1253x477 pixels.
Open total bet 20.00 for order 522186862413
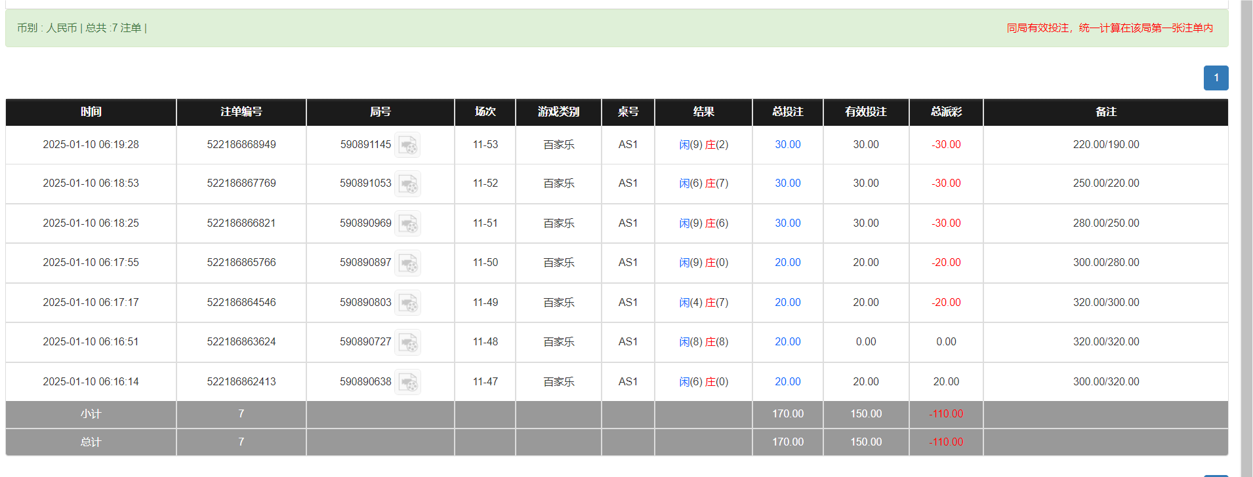click(787, 382)
